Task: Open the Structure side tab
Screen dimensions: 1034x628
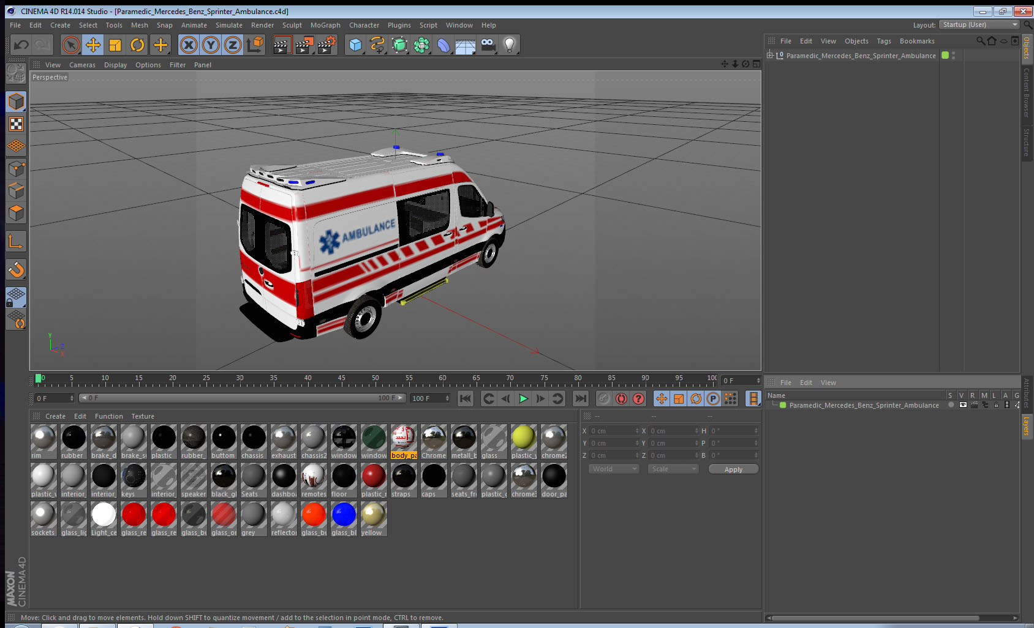Action: point(1027,142)
